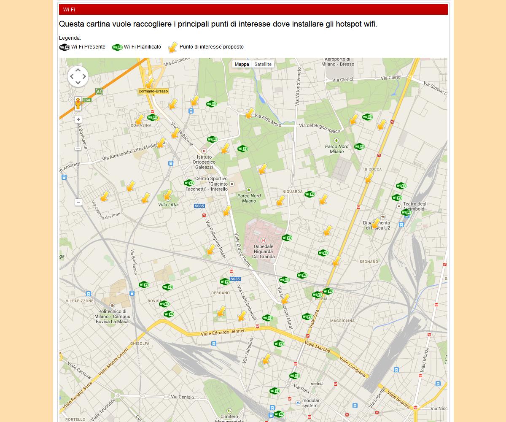Click Wi-Fi marker near Comasina metro
The image size is (506, 422).
(152, 117)
